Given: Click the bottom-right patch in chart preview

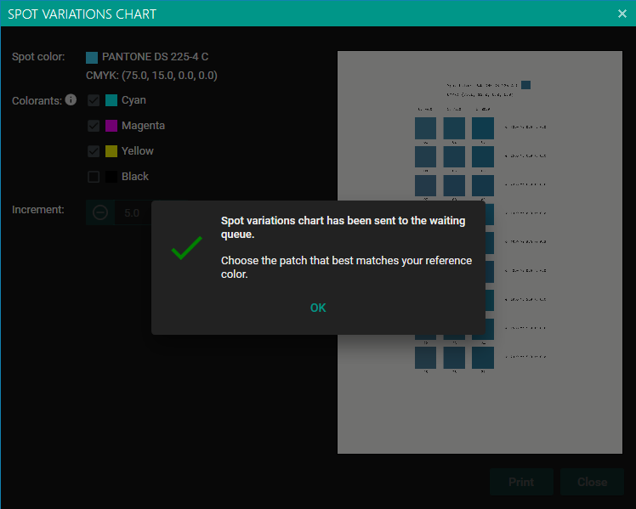Looking at the screenshot, I should pos(482,358).
